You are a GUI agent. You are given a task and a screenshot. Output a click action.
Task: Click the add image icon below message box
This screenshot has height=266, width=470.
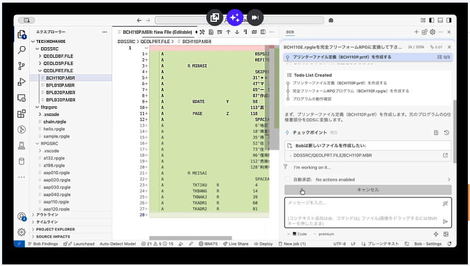click(446, 234)
